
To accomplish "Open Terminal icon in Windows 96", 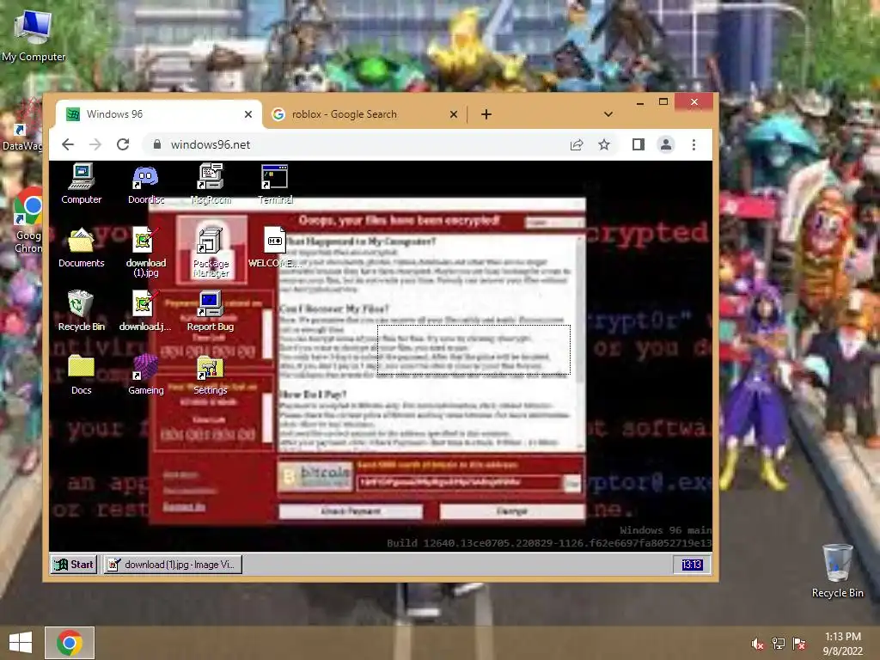I will pos(275,184).
